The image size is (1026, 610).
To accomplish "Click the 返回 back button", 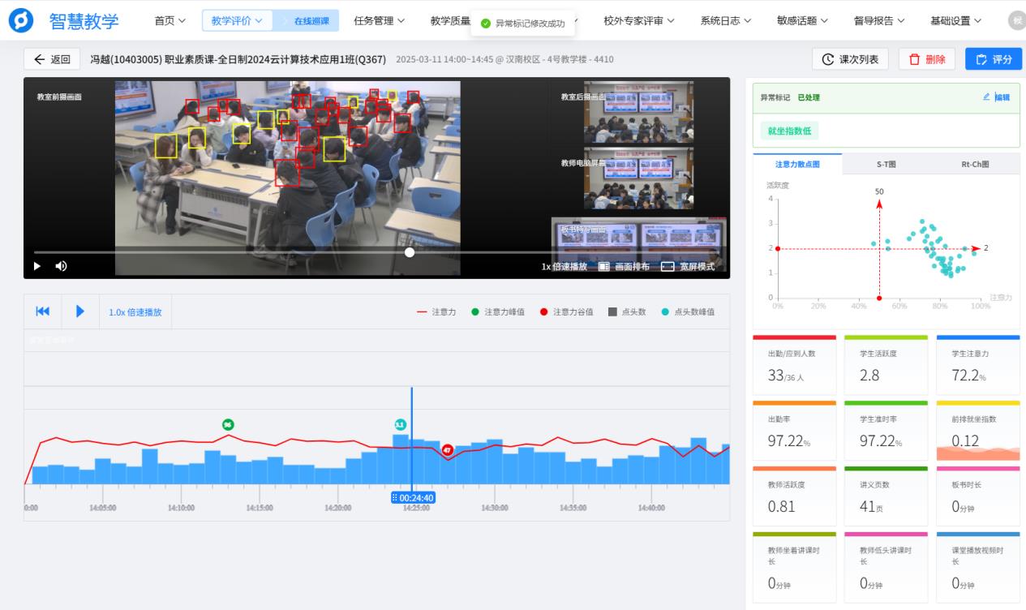I will (52, 59).
